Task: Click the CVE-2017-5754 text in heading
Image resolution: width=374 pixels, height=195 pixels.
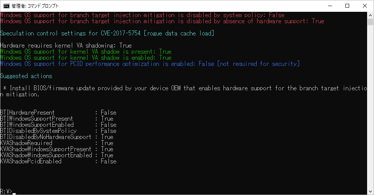Action: (x=120, y=33)
